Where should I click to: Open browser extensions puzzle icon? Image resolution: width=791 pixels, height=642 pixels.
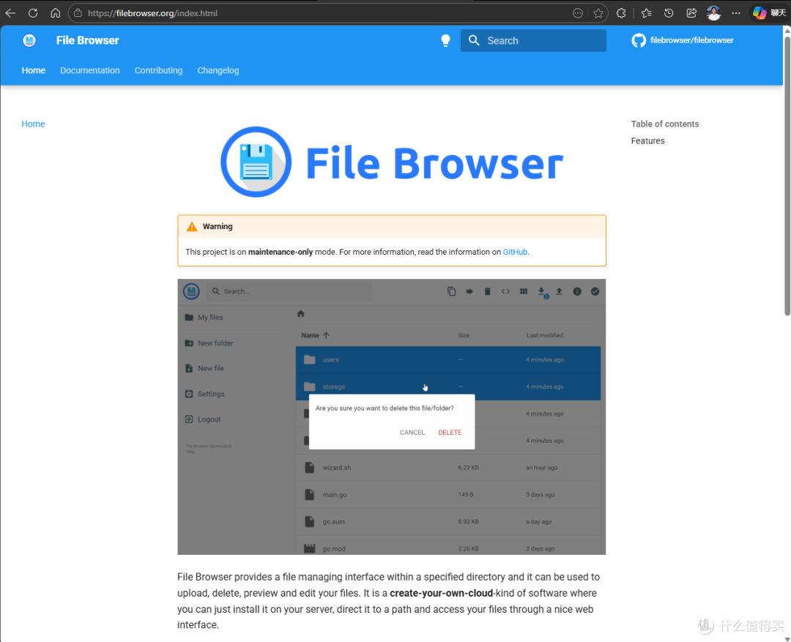[x=621, y=13]
